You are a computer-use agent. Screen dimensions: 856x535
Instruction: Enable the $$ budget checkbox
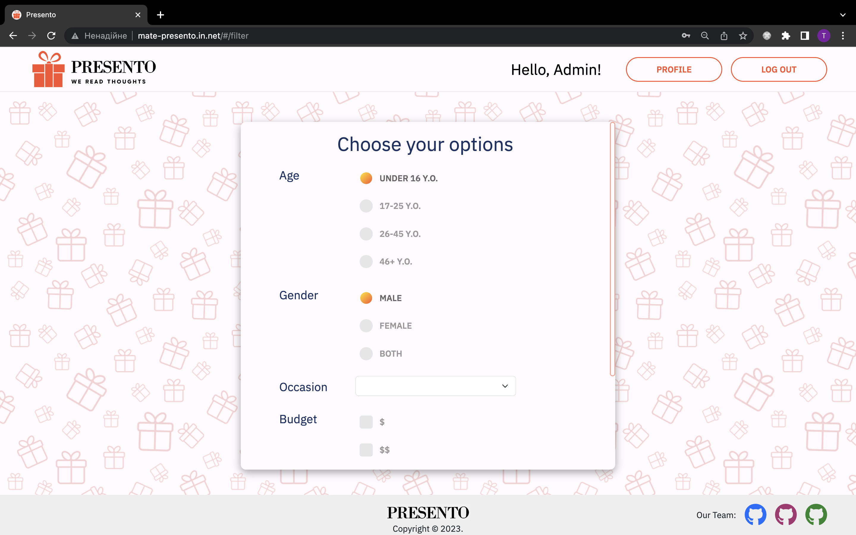pos(366,449)
